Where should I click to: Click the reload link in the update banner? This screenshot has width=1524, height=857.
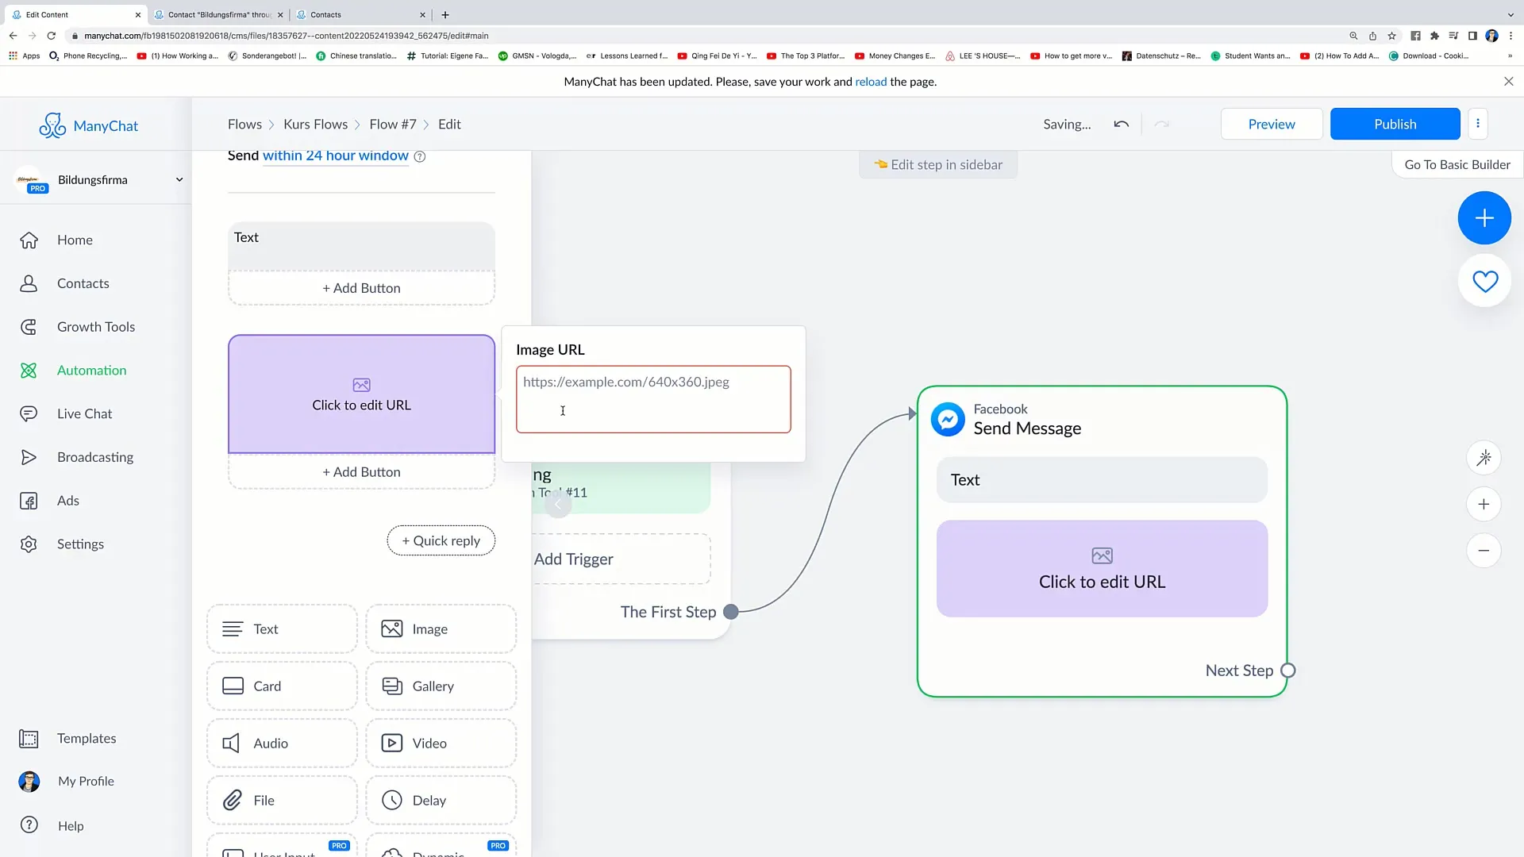(x=870, y=82)
